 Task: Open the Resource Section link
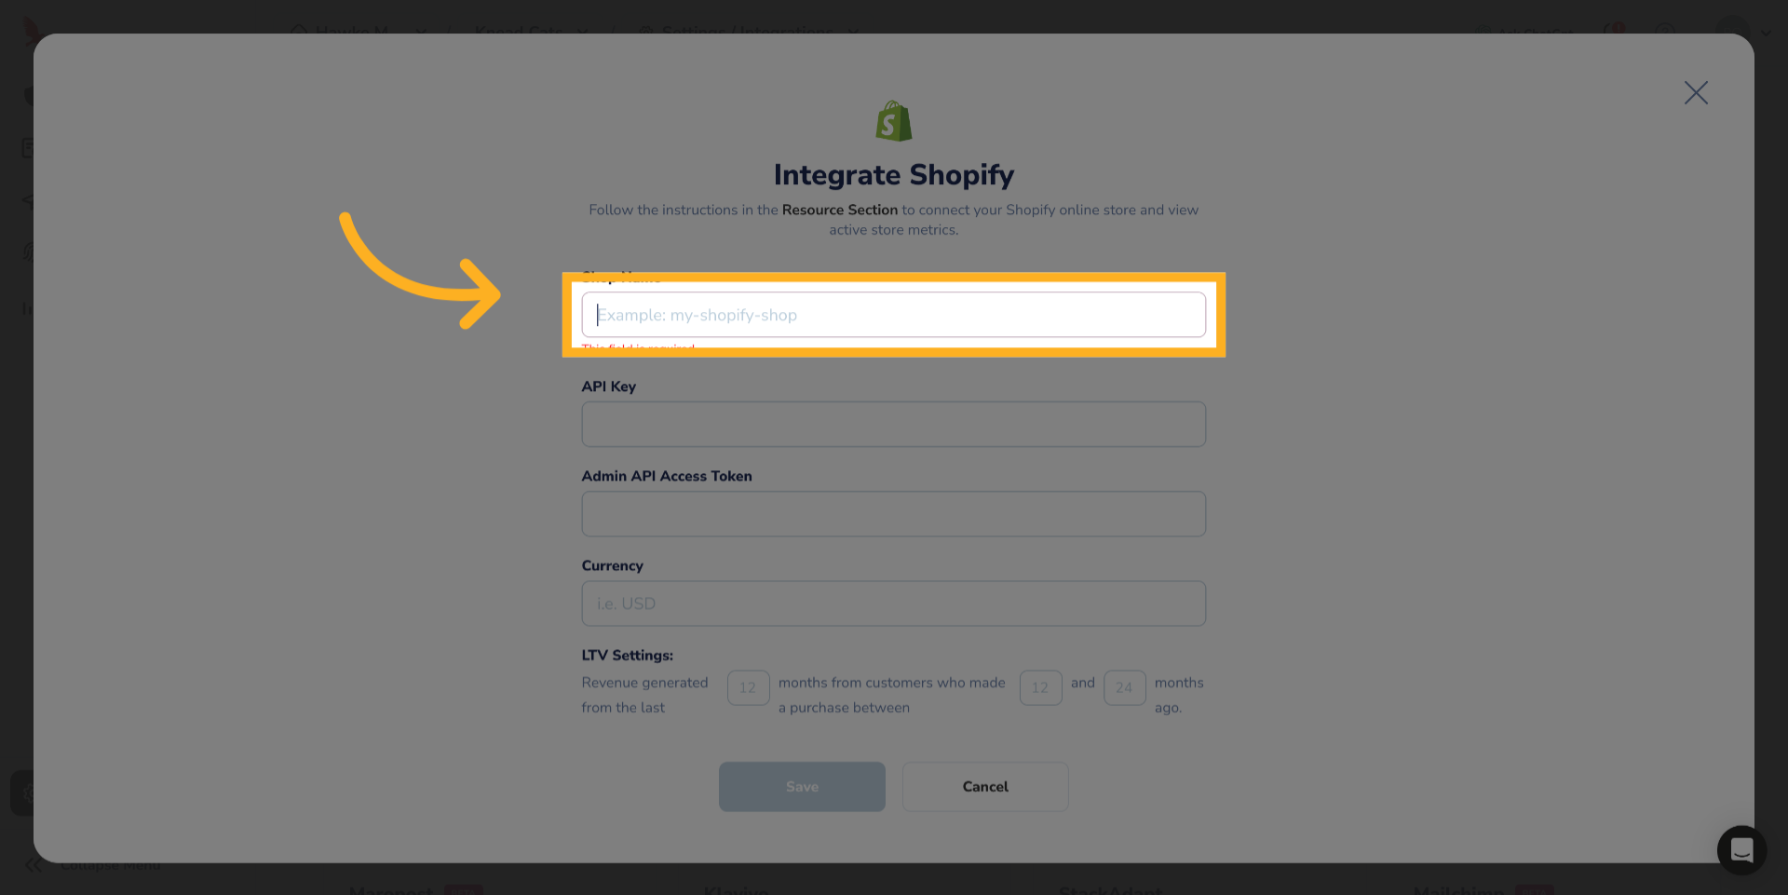pyautogui.click(x=839, y=210)
